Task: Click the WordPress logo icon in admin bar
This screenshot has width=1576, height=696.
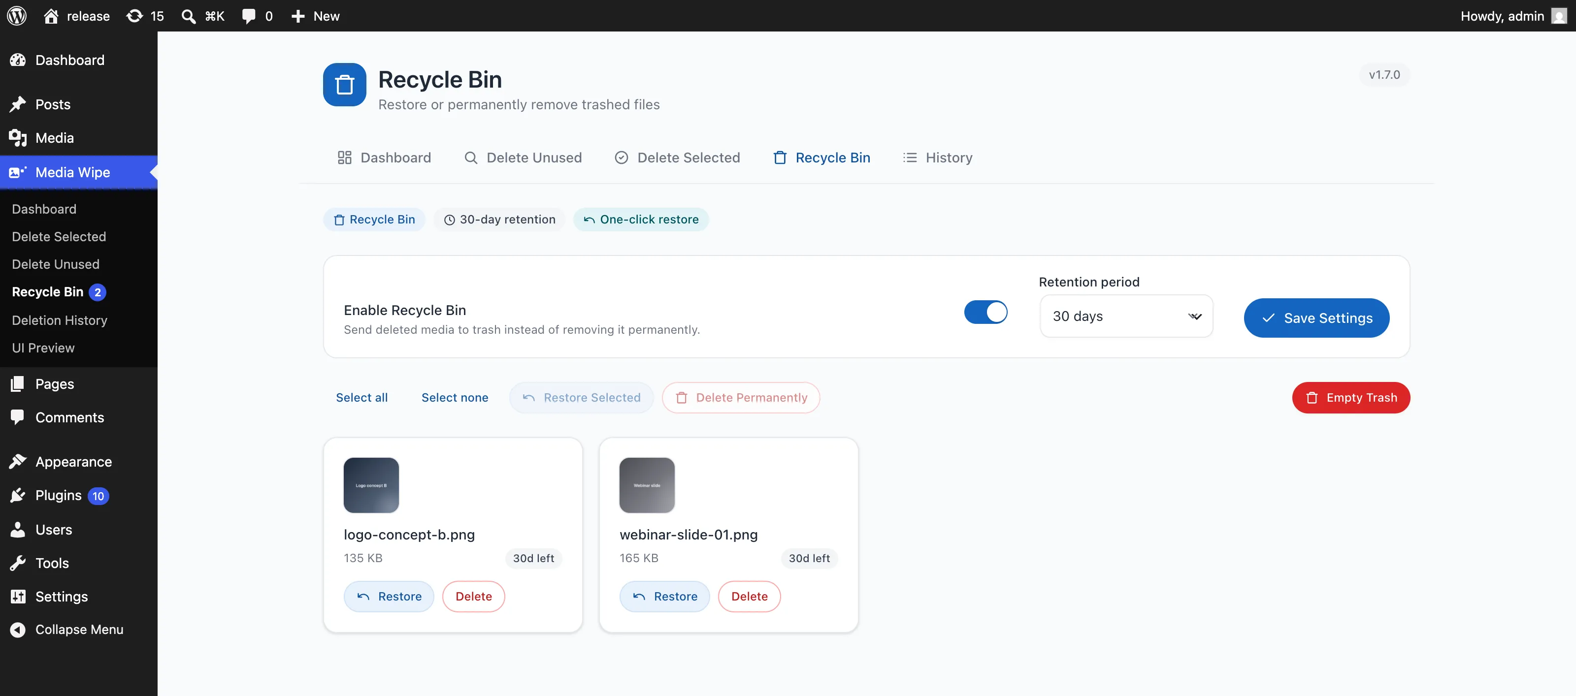Action: click(17, 16)
